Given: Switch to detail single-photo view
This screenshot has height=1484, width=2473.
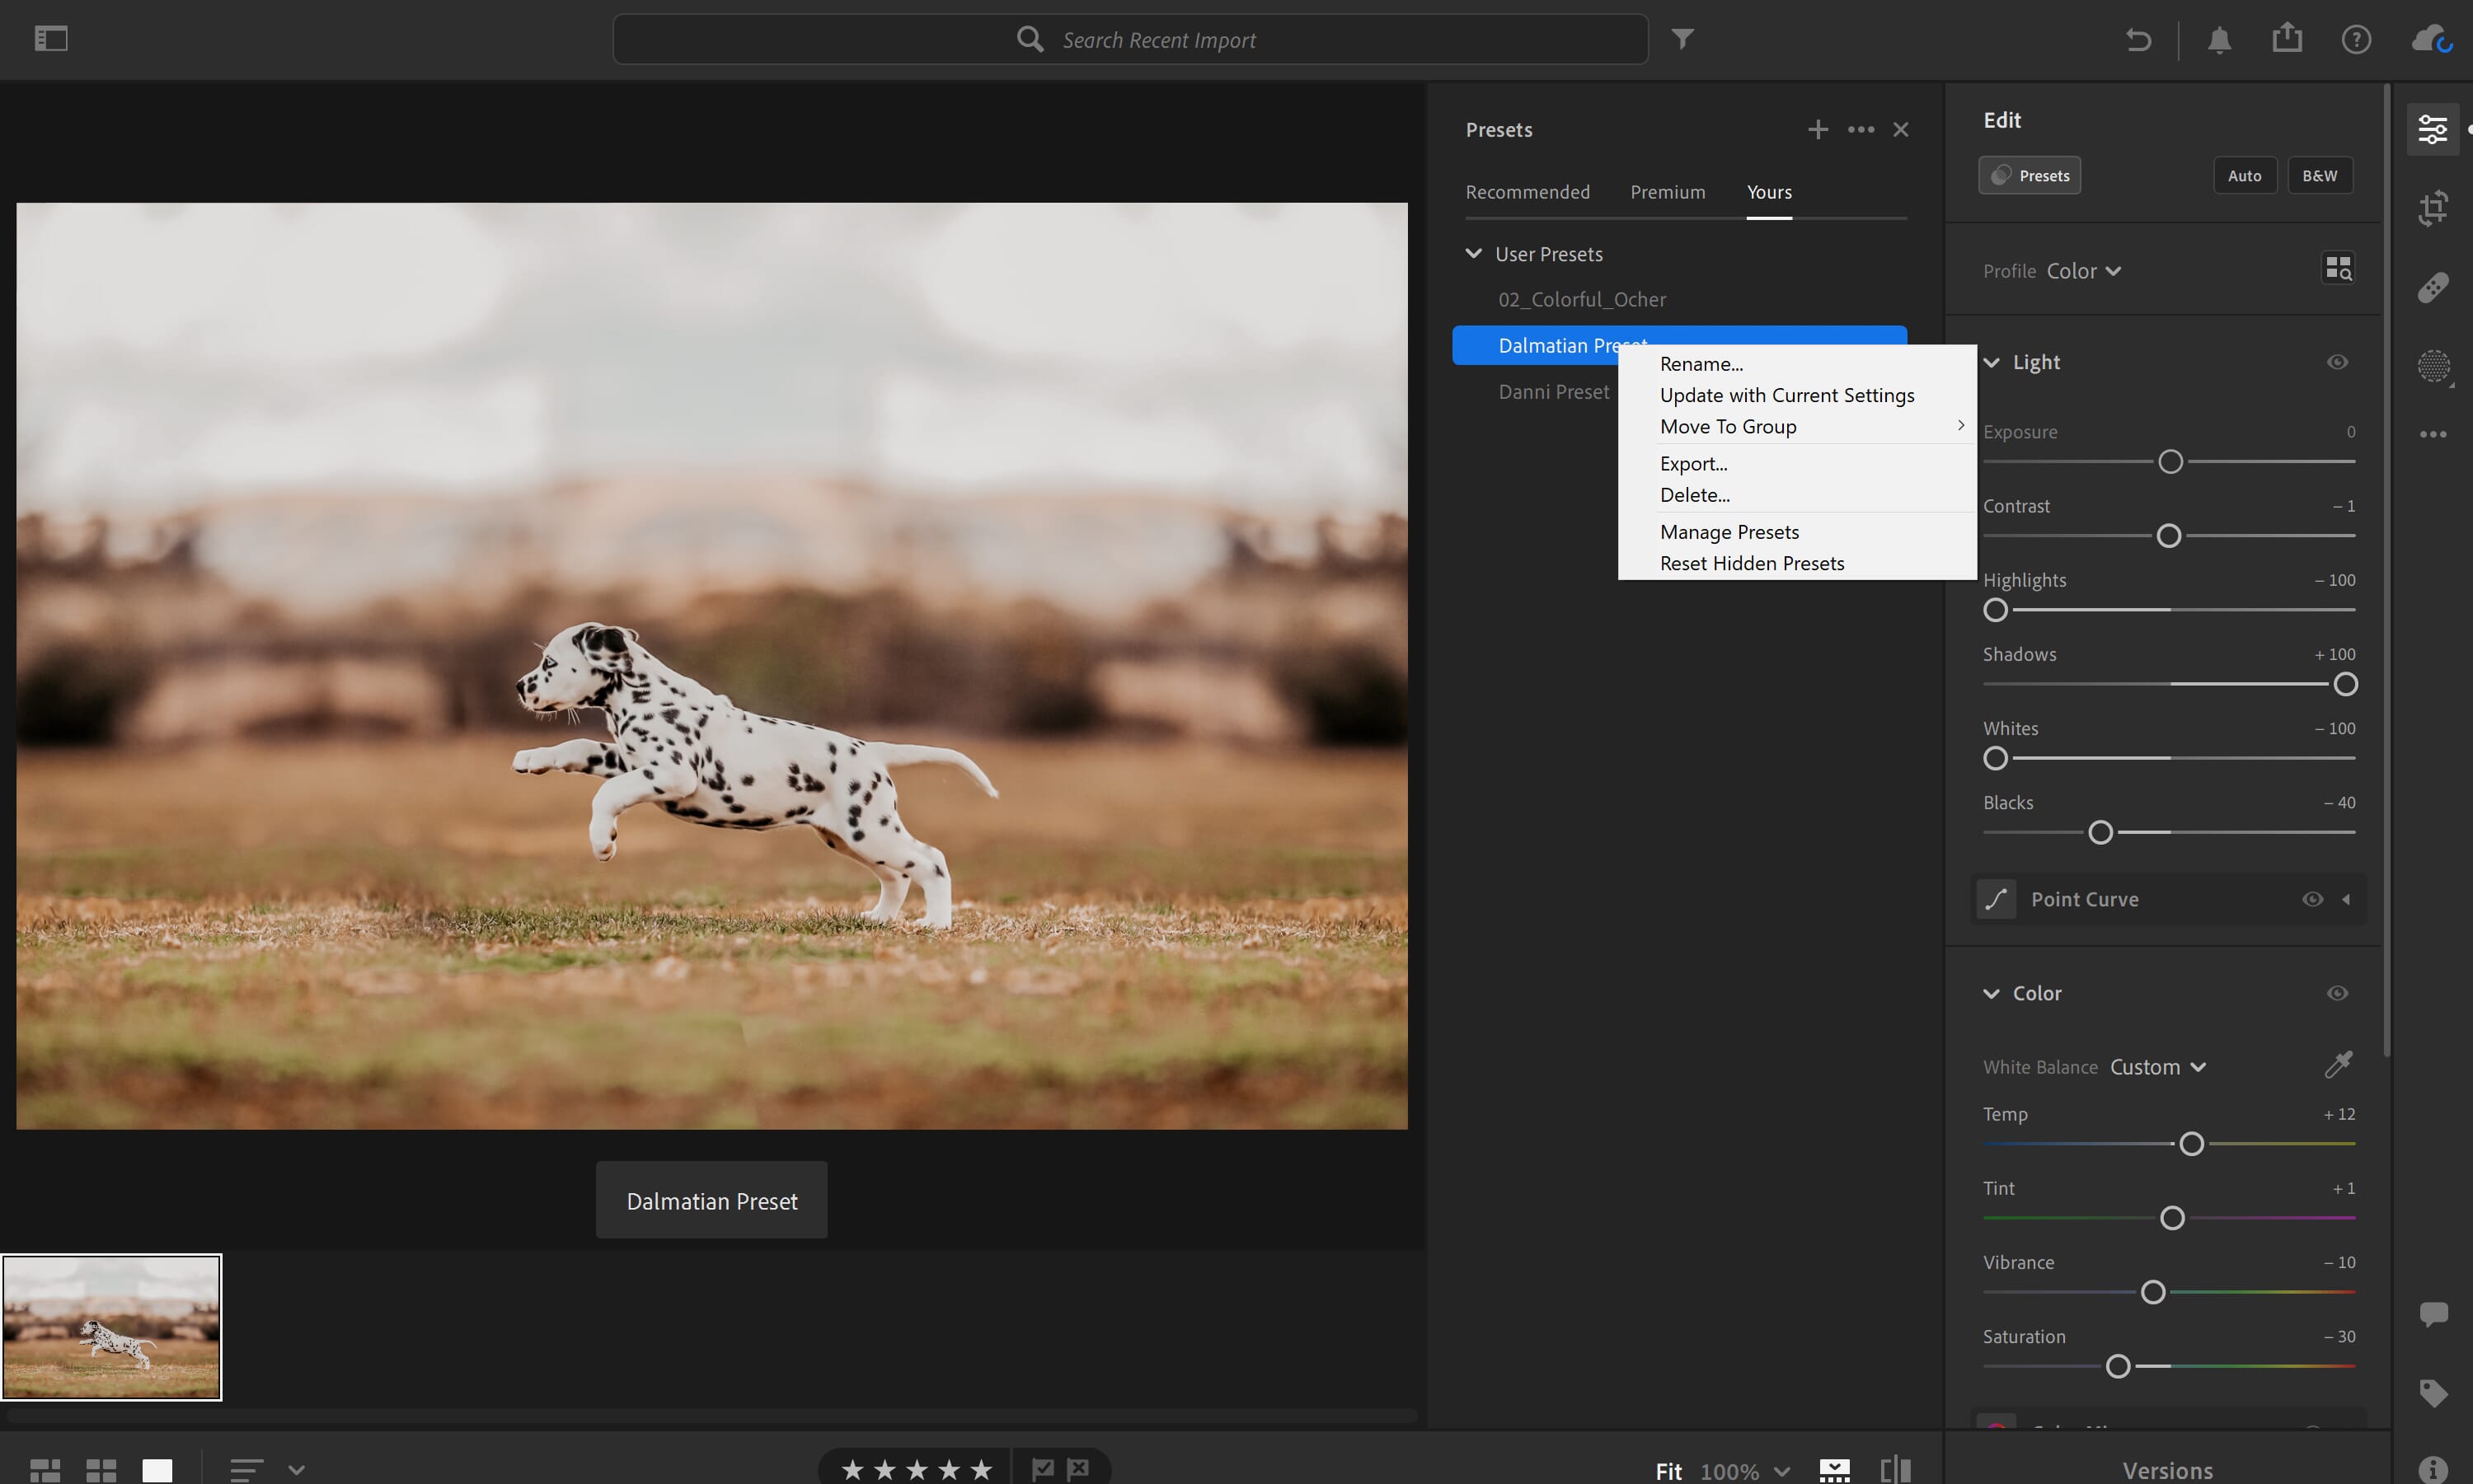Looking at the screenshot, I should [157, 1470].
